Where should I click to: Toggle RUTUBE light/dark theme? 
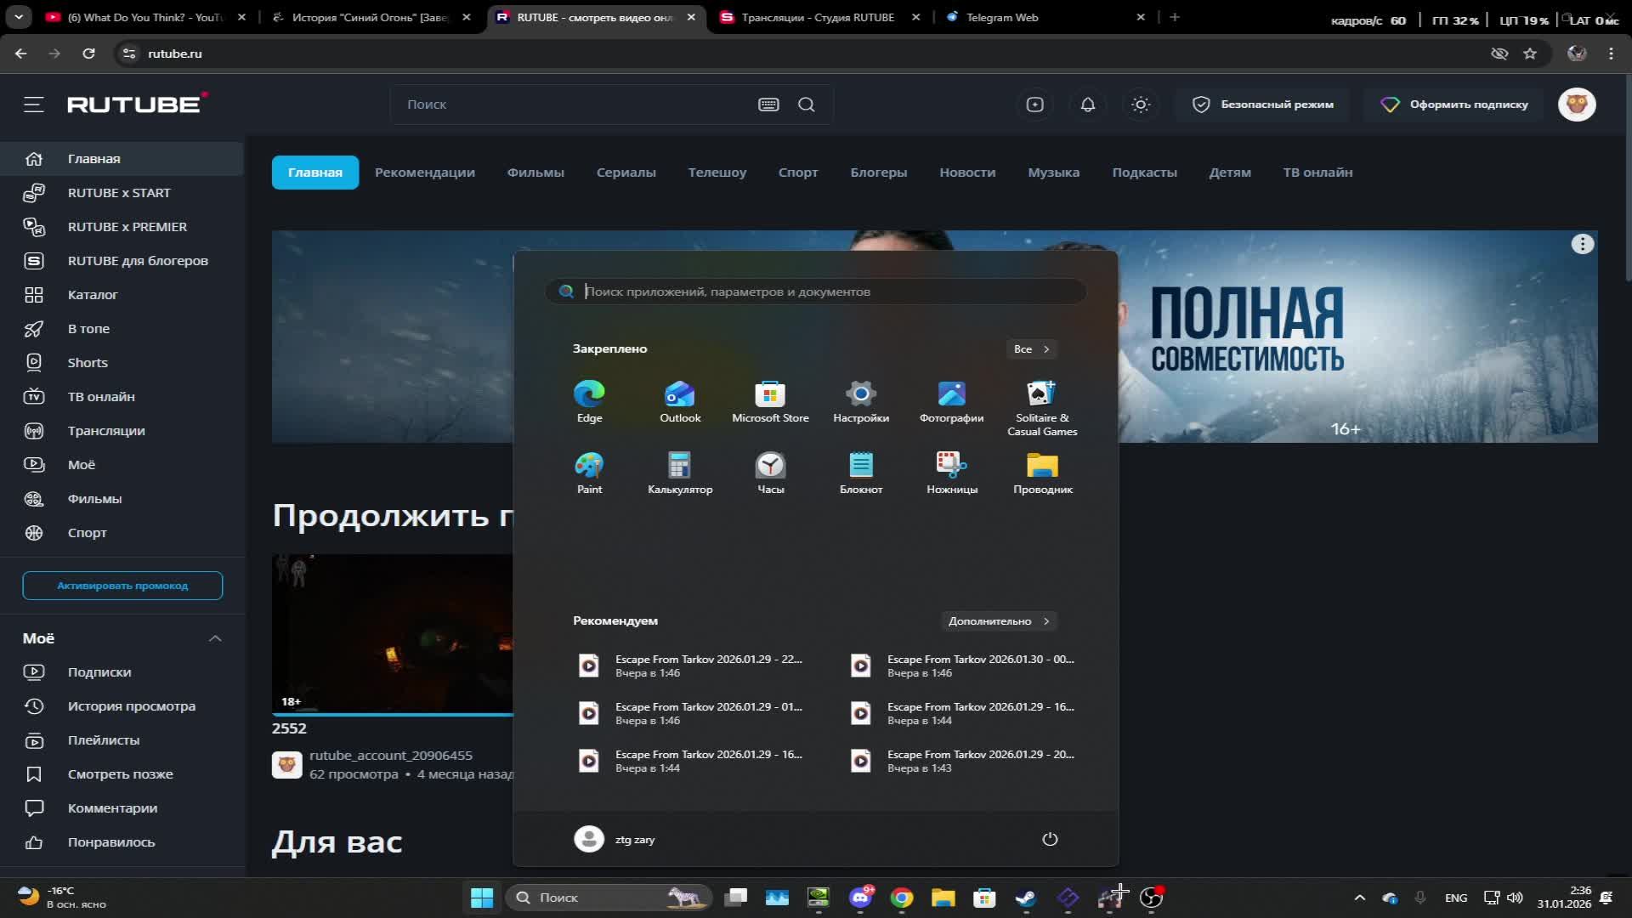(x=1141, y=105)
